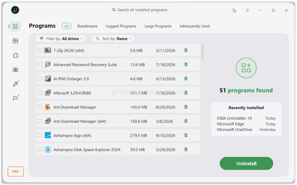
Task: Tick the Ashampoo Disk-Space-Explorer 2024 checkbox
Action: click(x=40, y=149)
